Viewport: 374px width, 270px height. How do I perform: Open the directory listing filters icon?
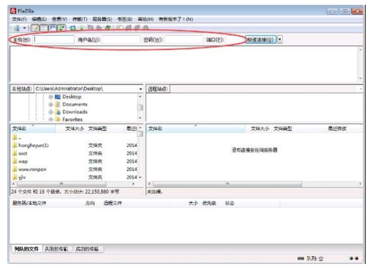[119, 28]
